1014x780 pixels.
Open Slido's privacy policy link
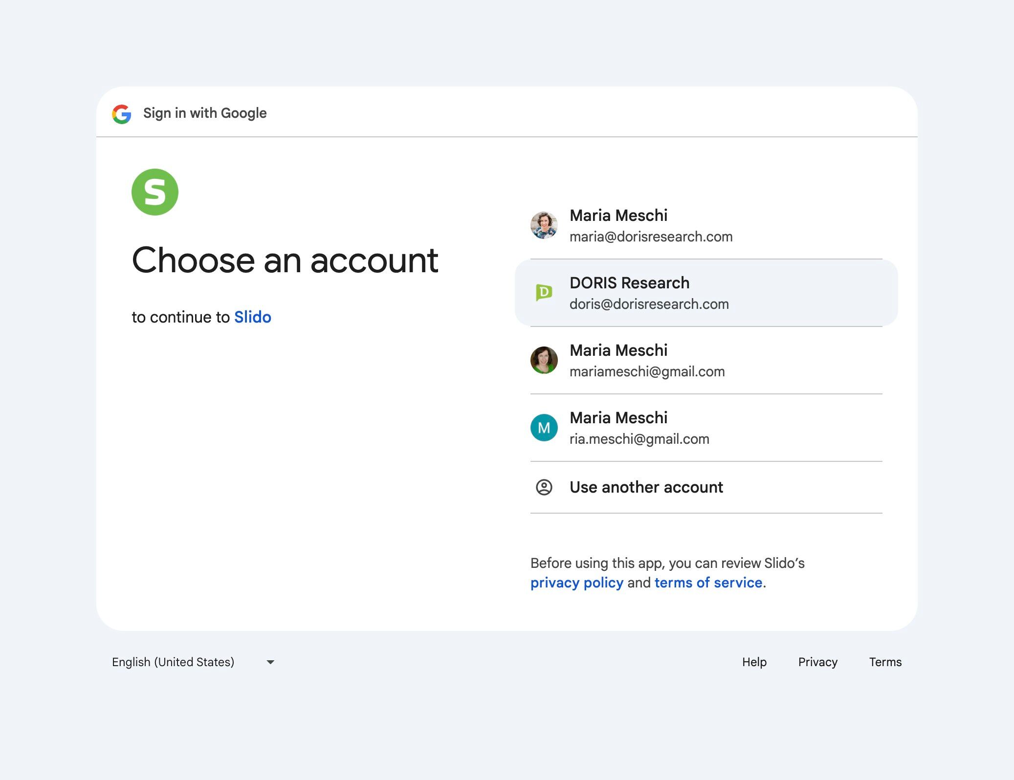point(576,583)
